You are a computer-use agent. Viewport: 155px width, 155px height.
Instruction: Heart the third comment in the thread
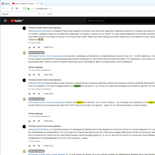(x=39, y=94)
